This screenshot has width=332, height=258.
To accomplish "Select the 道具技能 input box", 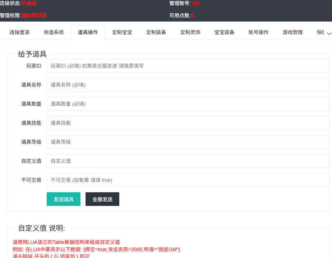I will tap(188, 123).
